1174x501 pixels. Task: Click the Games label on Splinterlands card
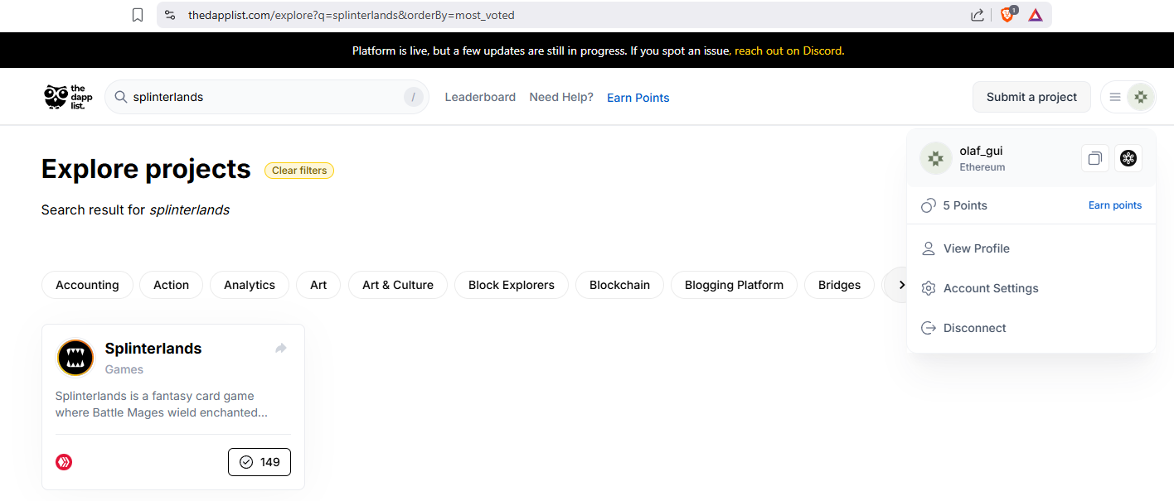click(124, 369)
